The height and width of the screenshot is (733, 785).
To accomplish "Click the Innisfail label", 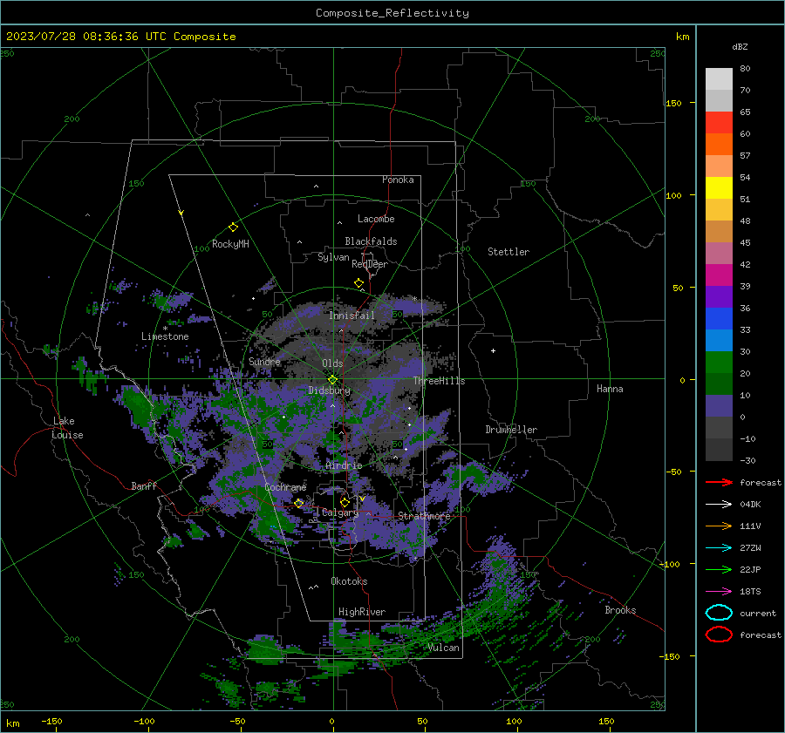I will (352, 316).
